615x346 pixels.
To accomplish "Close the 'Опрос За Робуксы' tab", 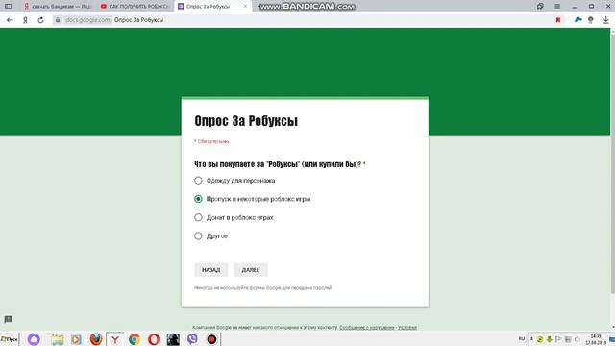I will 246,7.
